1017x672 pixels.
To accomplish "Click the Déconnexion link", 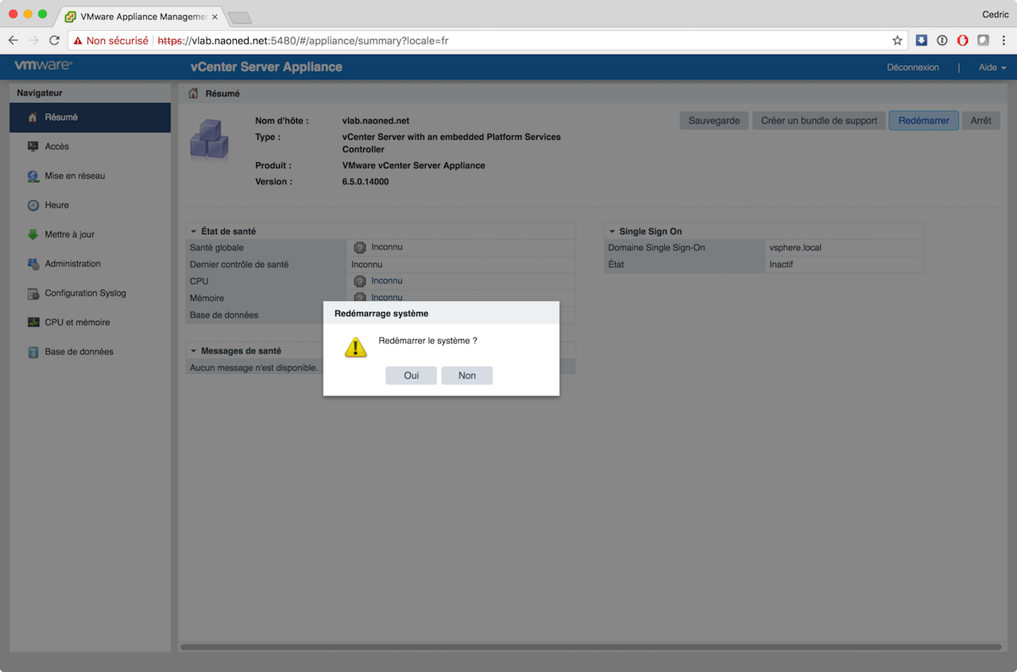I will tap(913, 68).
